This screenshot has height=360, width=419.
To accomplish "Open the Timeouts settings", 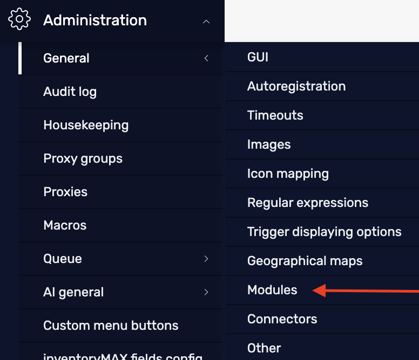I will 275,115.
